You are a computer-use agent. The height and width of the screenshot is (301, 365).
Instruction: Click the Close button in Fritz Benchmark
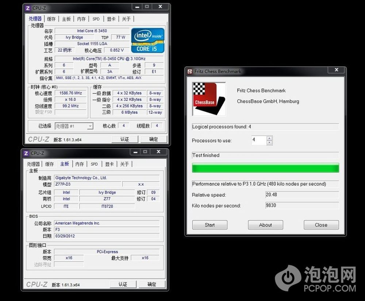[321, 225]
